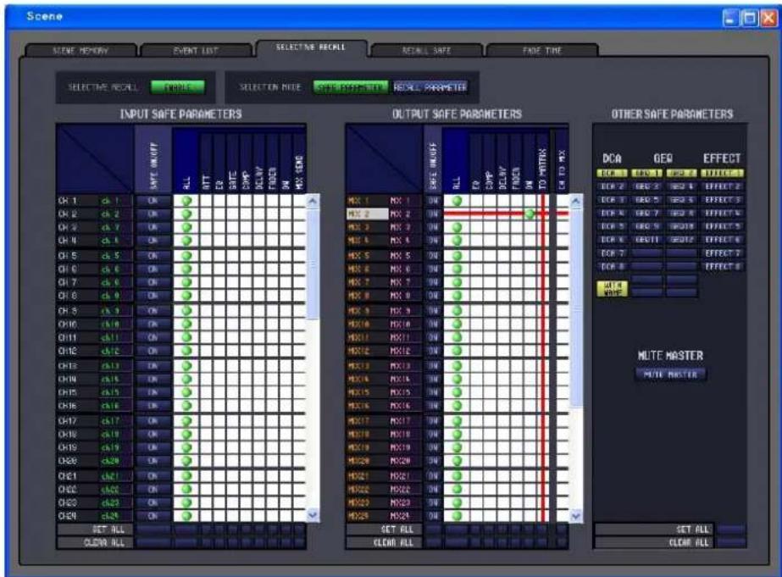Click green ALL indicator for MX17
The width and height of the screenshot is (782, 577).
tap(457, 420)
